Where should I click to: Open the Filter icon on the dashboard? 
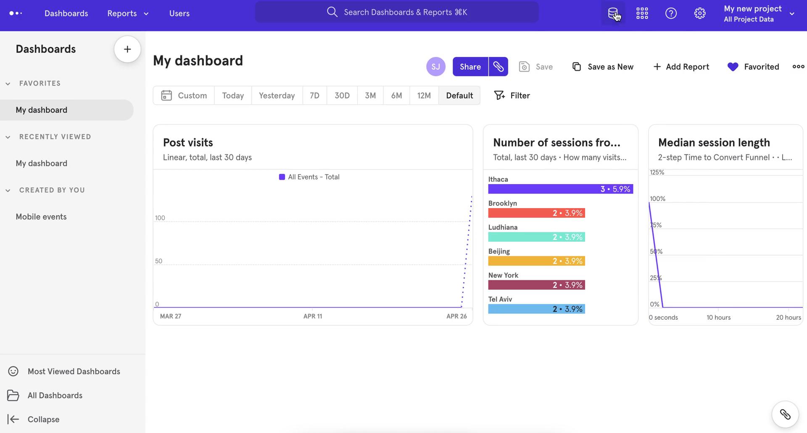coord(498,95)
